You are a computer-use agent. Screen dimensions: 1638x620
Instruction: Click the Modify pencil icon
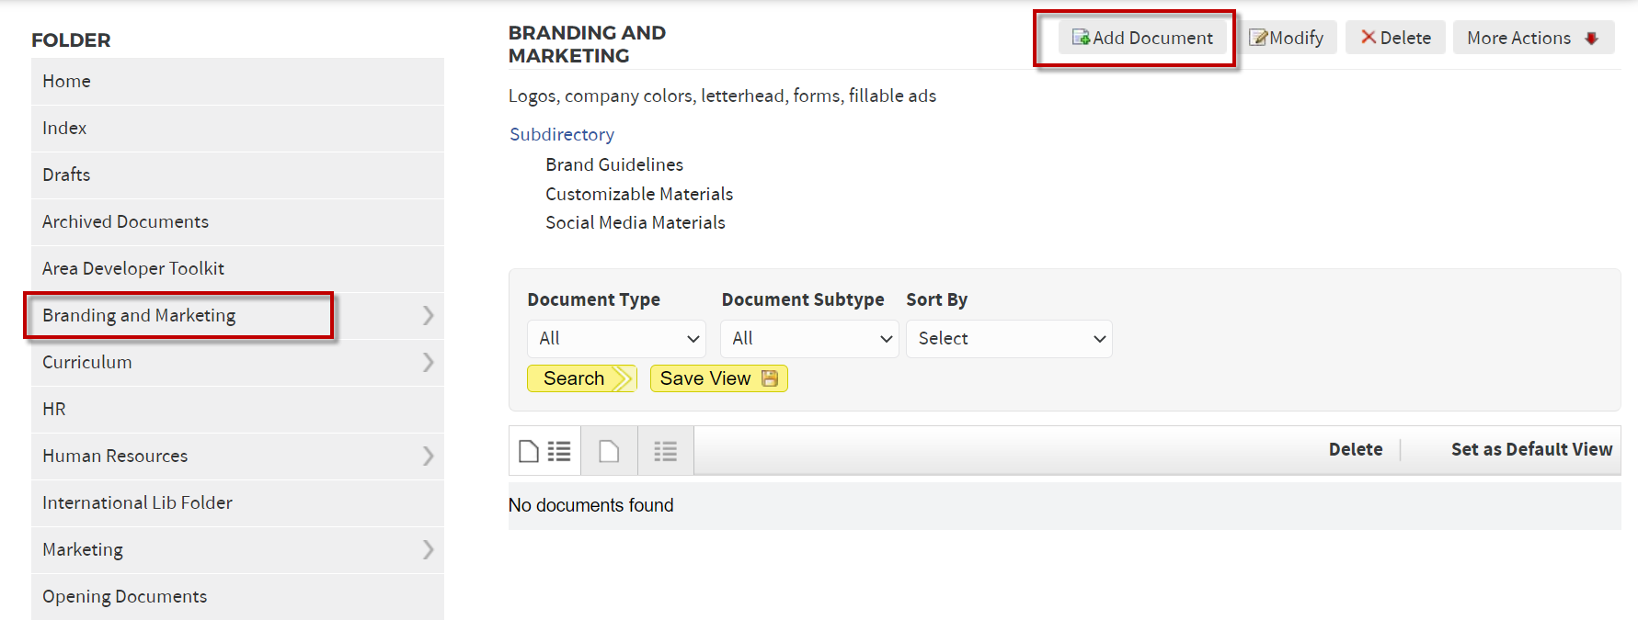[1258, 38]
